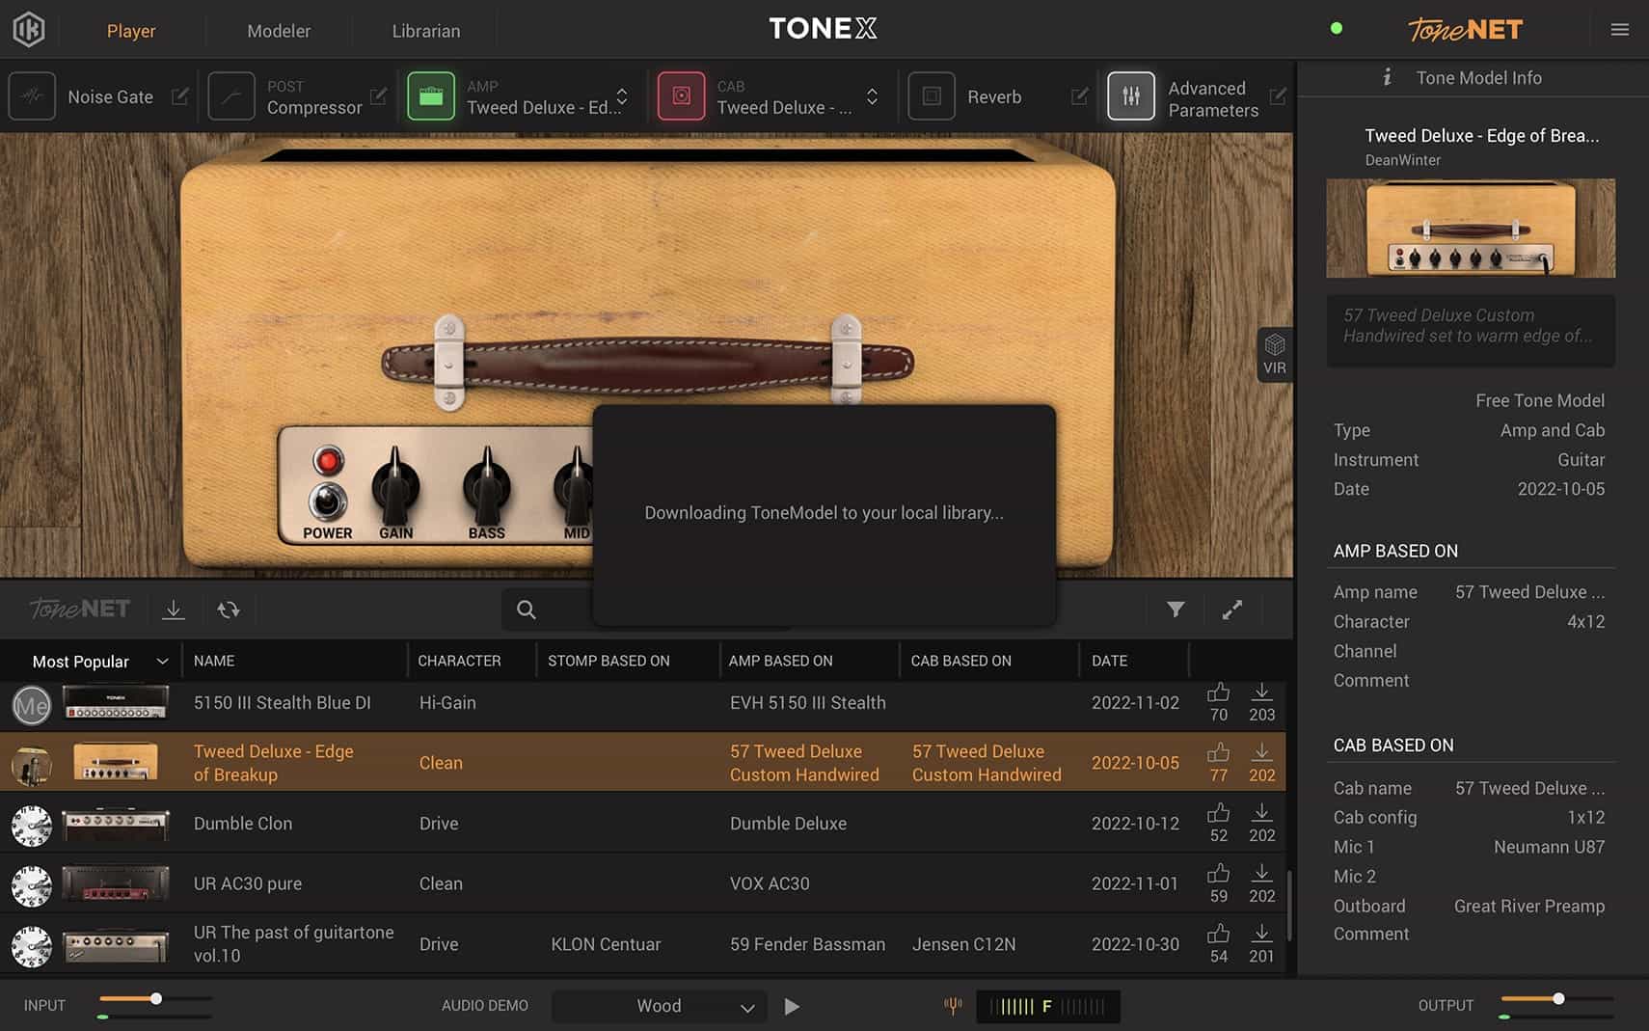This screenshot has width=1649, height=1031.
Task: Toggle the VIR cabinet button
Action: pos(1274,354)
